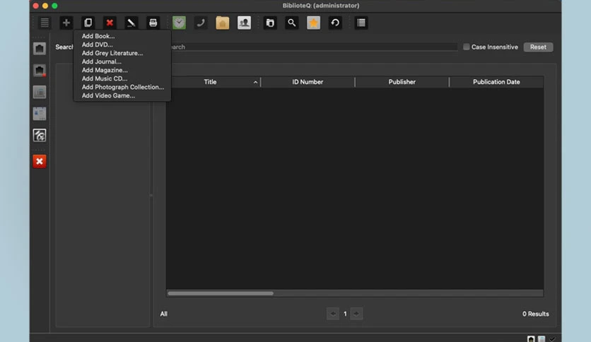
Task: Click the red X delete toolbar icon
Action: pyautogui.click(x=110, y=23)
